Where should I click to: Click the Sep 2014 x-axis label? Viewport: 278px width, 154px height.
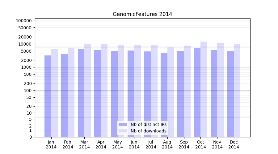184,144
